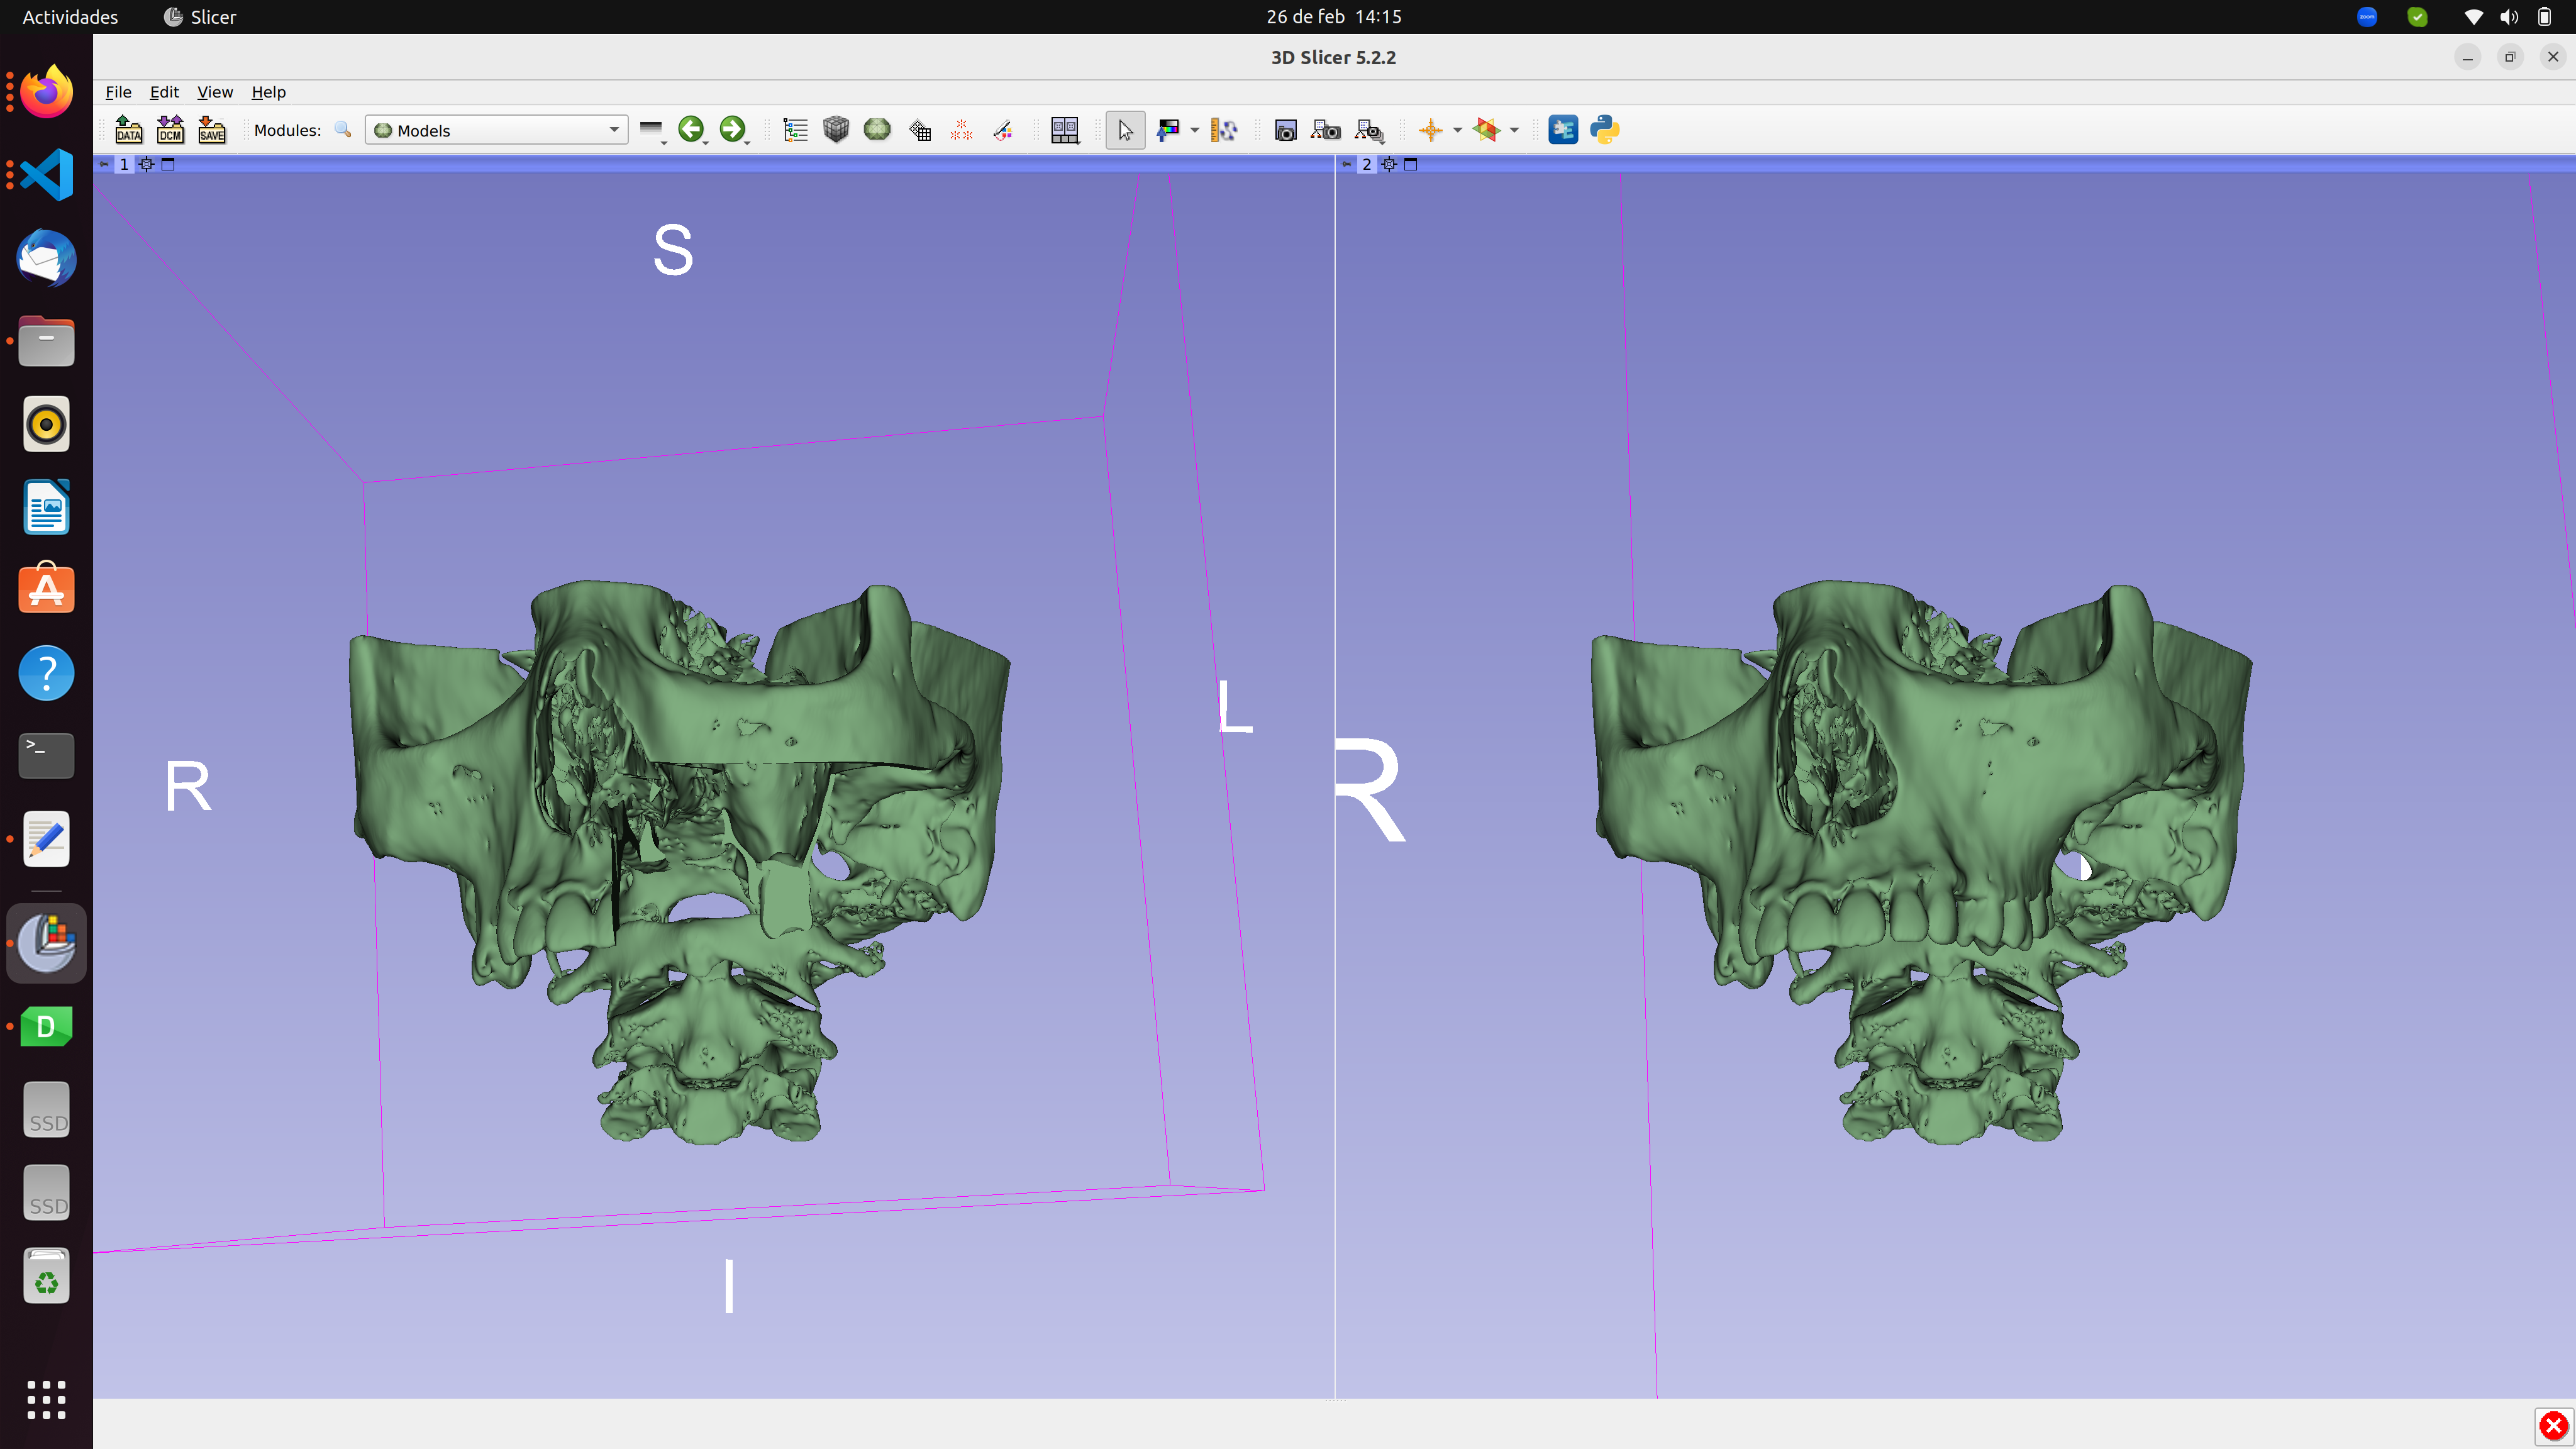Open the Extensions Manager
Viewport: 2576px width, 1449px height.
[1563, 130]
